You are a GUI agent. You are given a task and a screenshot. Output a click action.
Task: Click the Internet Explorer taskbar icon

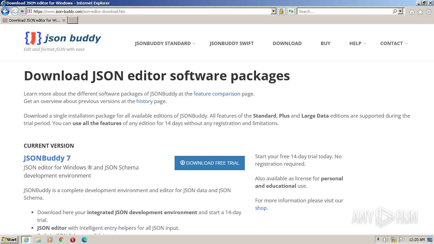26,240
